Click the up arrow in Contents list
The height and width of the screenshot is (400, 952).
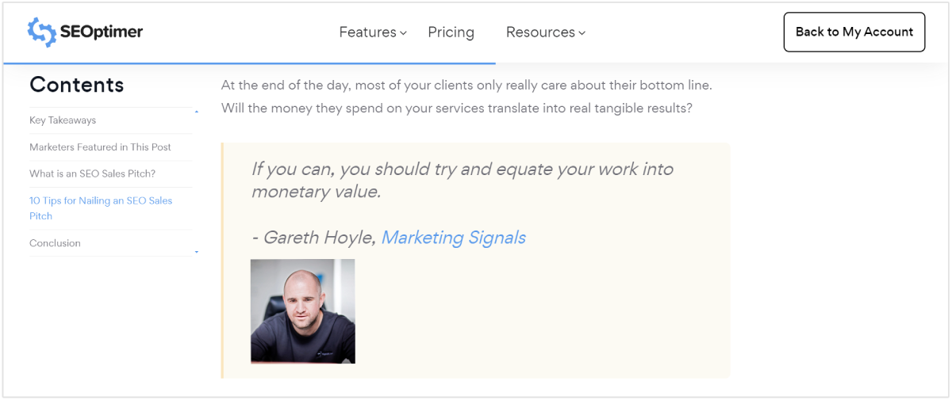[196, 112]
